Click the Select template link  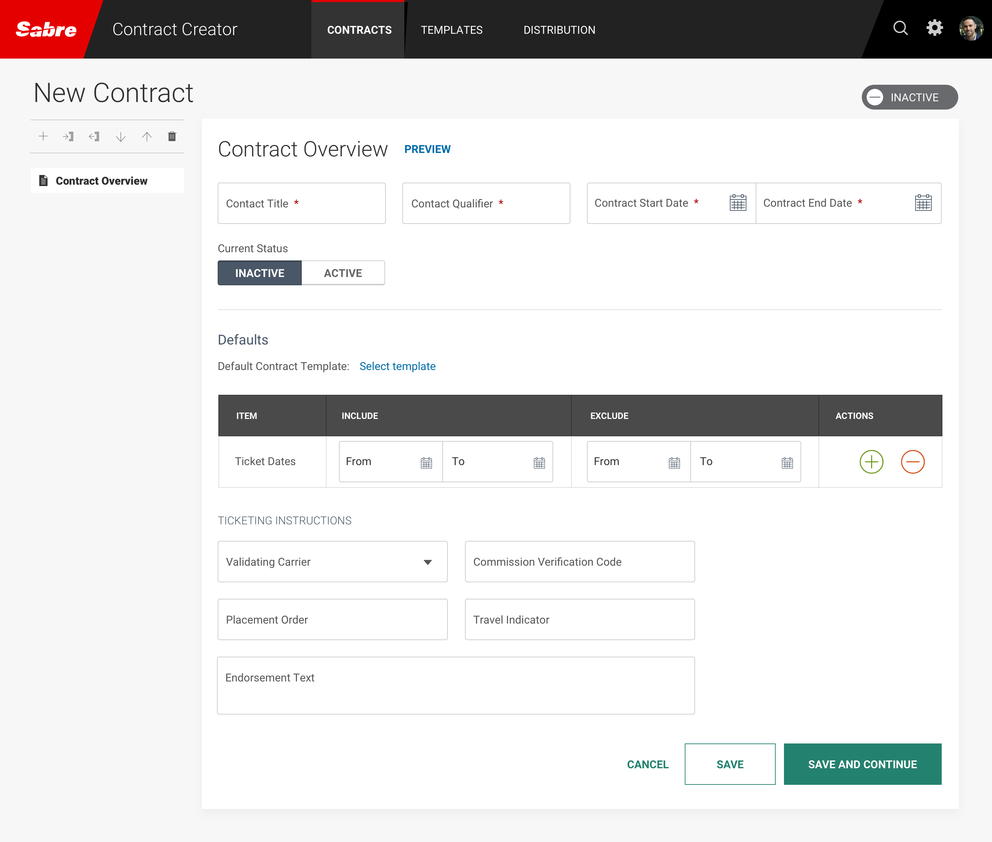397,366
